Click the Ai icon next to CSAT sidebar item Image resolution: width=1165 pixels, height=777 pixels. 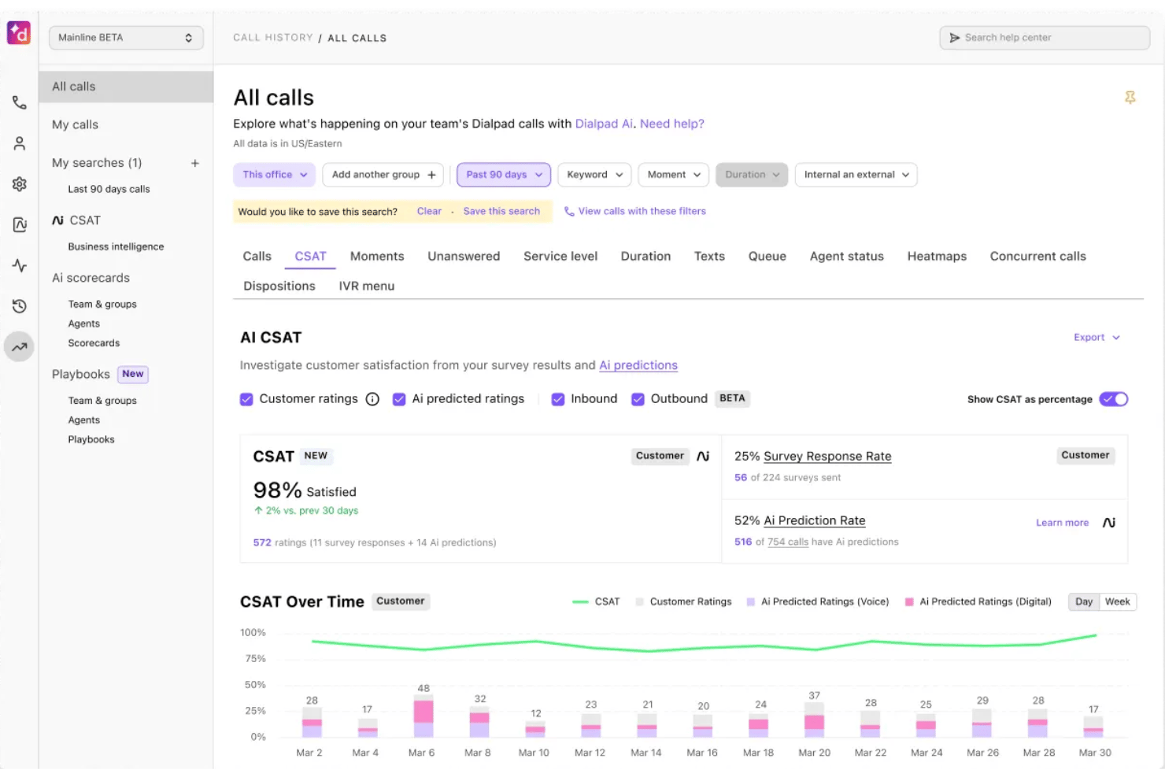[57, 220]
